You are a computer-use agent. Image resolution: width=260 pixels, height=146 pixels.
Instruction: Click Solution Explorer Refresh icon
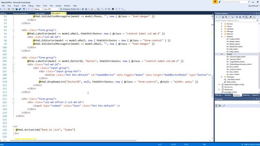[x=240, y=17]
